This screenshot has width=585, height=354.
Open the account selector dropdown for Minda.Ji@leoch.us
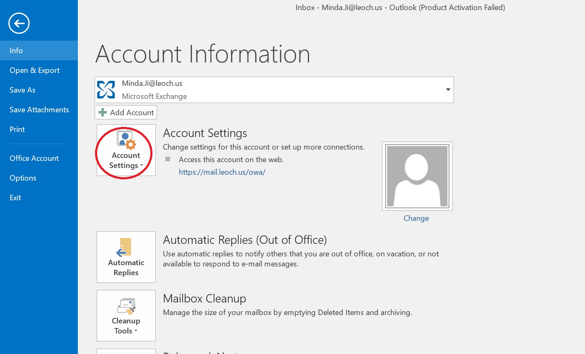pyautogui.click(x=274, y=90)
